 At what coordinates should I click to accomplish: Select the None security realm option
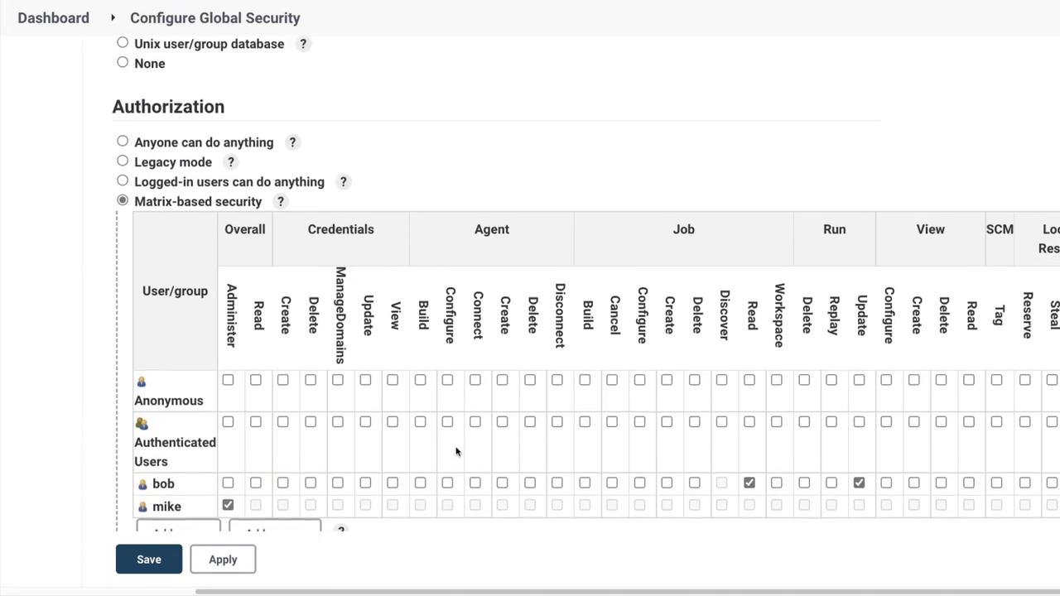(x=123, y=62)
